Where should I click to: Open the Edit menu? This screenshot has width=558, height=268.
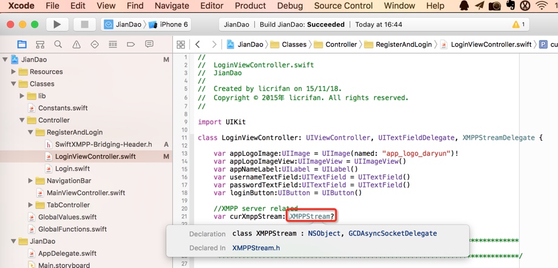click(78, 5)
